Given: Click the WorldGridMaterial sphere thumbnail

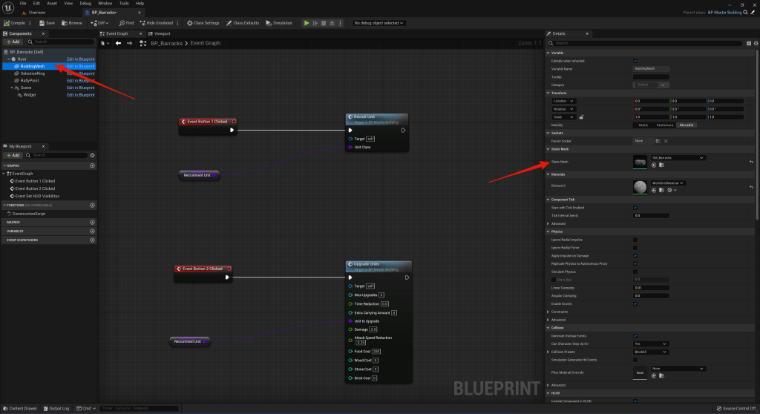Looking at the screenshot, I should (640, 186).
